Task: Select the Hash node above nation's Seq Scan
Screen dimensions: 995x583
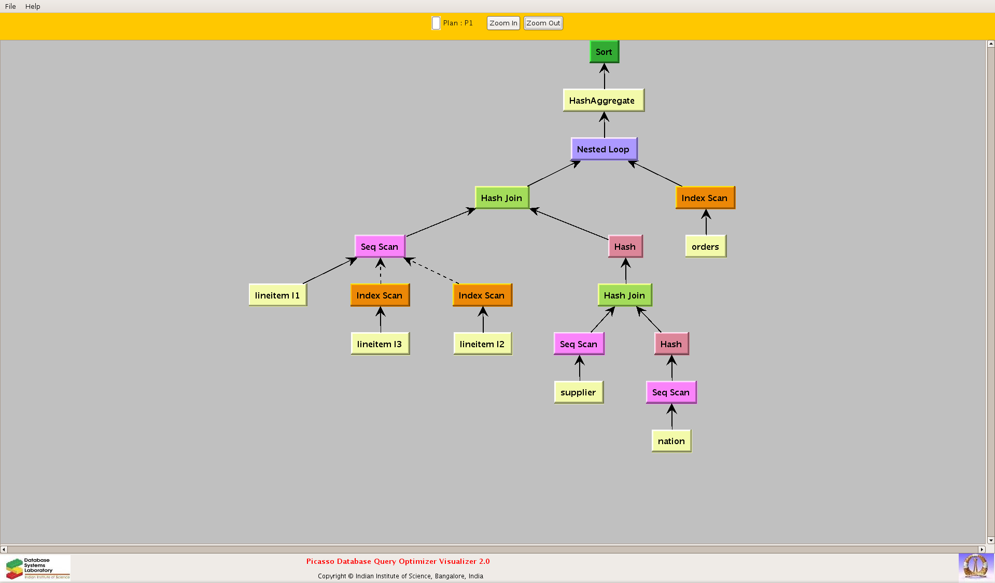Action: [x=671, y=344]
